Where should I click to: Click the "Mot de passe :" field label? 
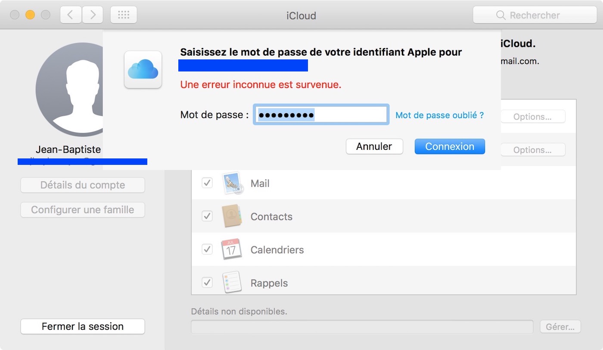tap(214, 115)
